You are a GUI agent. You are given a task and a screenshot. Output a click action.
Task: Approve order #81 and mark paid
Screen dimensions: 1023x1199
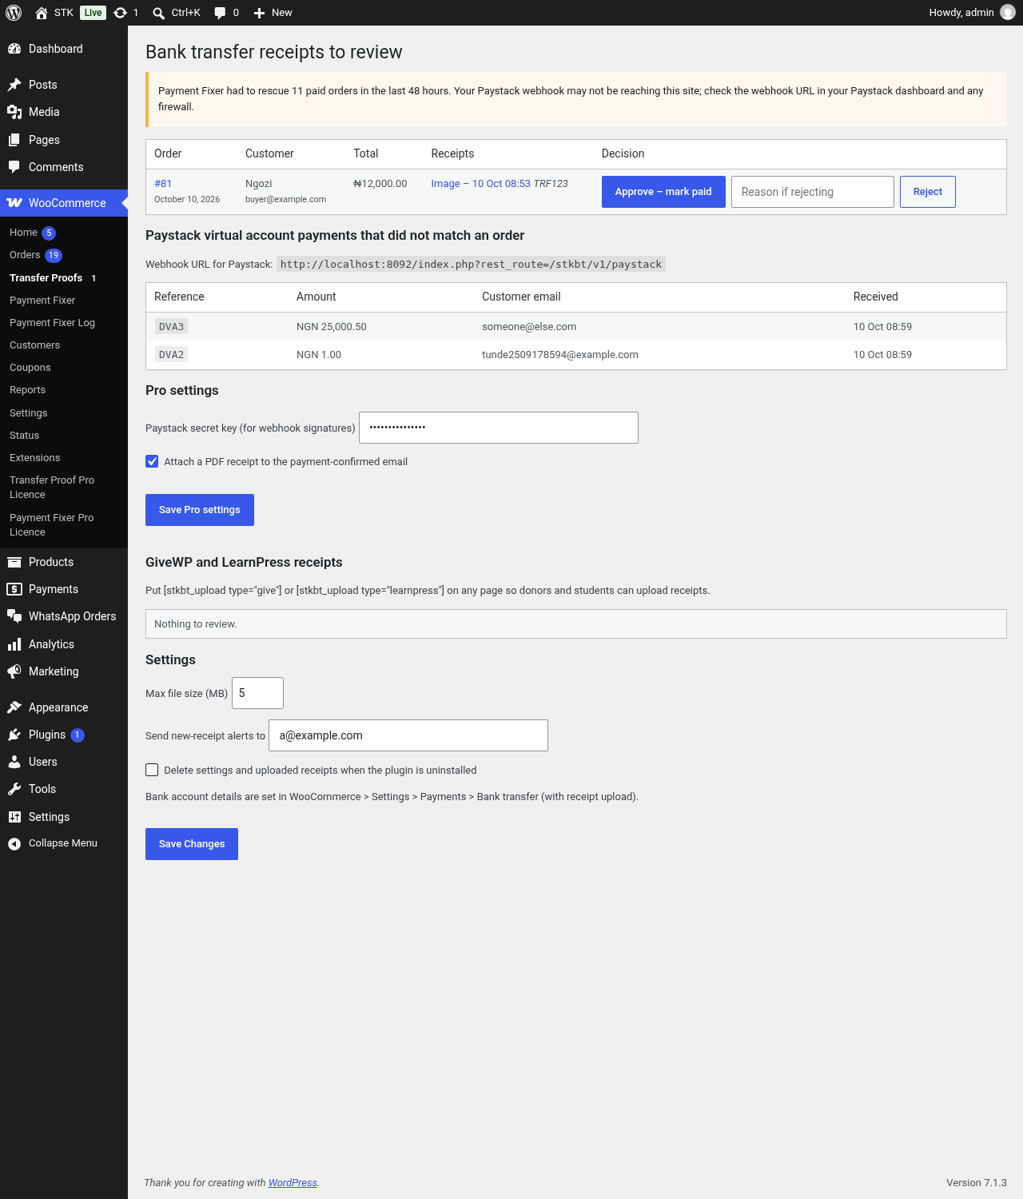pos(663,192)
